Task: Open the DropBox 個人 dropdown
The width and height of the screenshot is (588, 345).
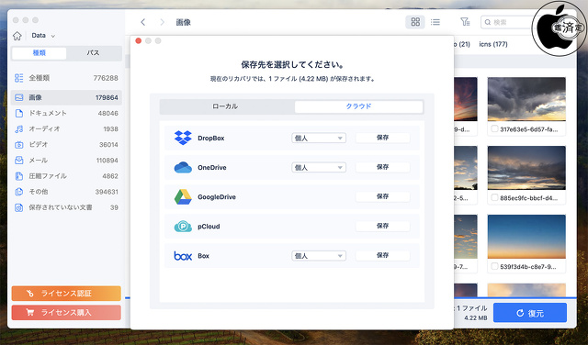Action: [319, 139]
